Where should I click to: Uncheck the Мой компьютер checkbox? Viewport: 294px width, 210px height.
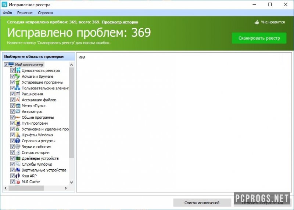(x=6, y=65)
